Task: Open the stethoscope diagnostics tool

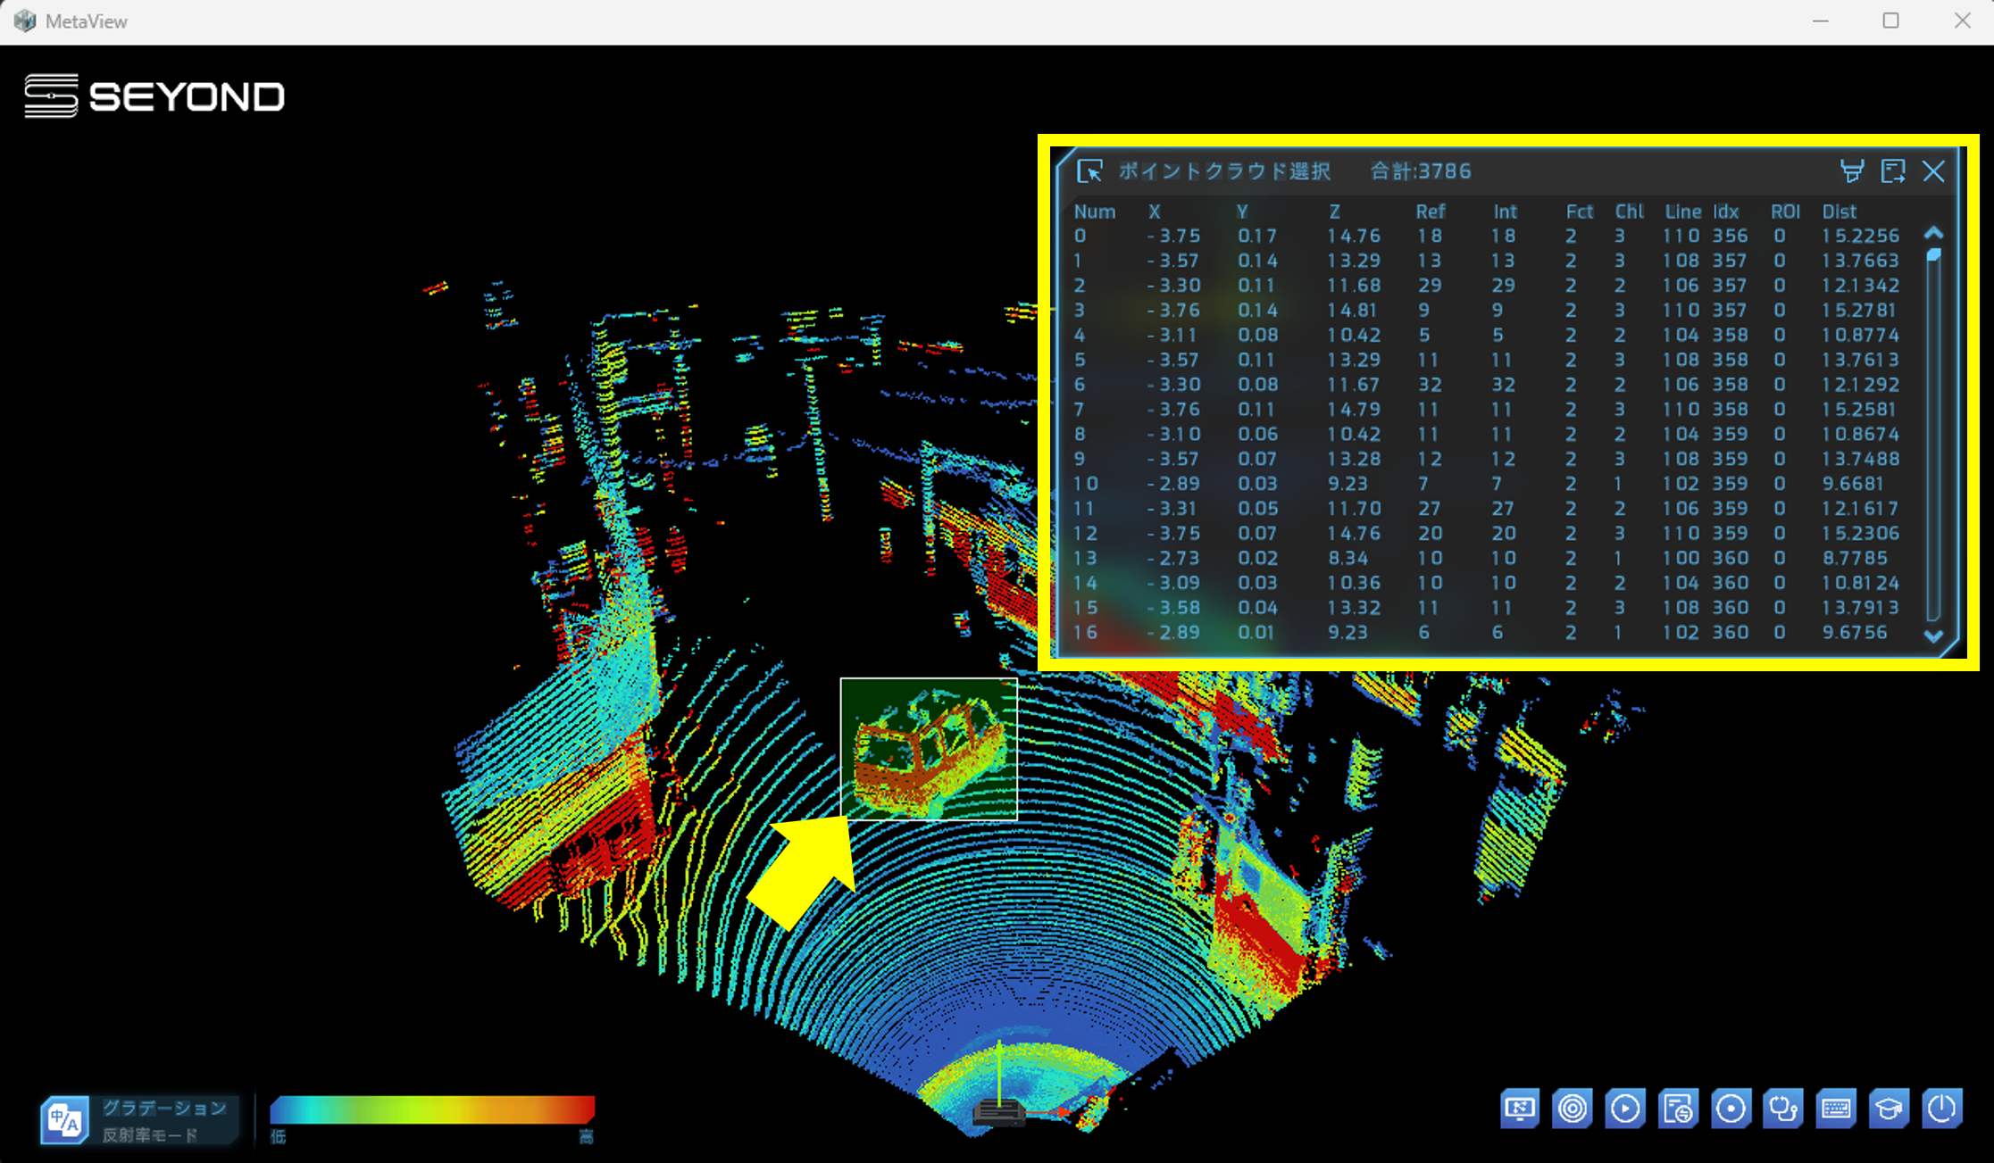Action: coord(1783,1109)
